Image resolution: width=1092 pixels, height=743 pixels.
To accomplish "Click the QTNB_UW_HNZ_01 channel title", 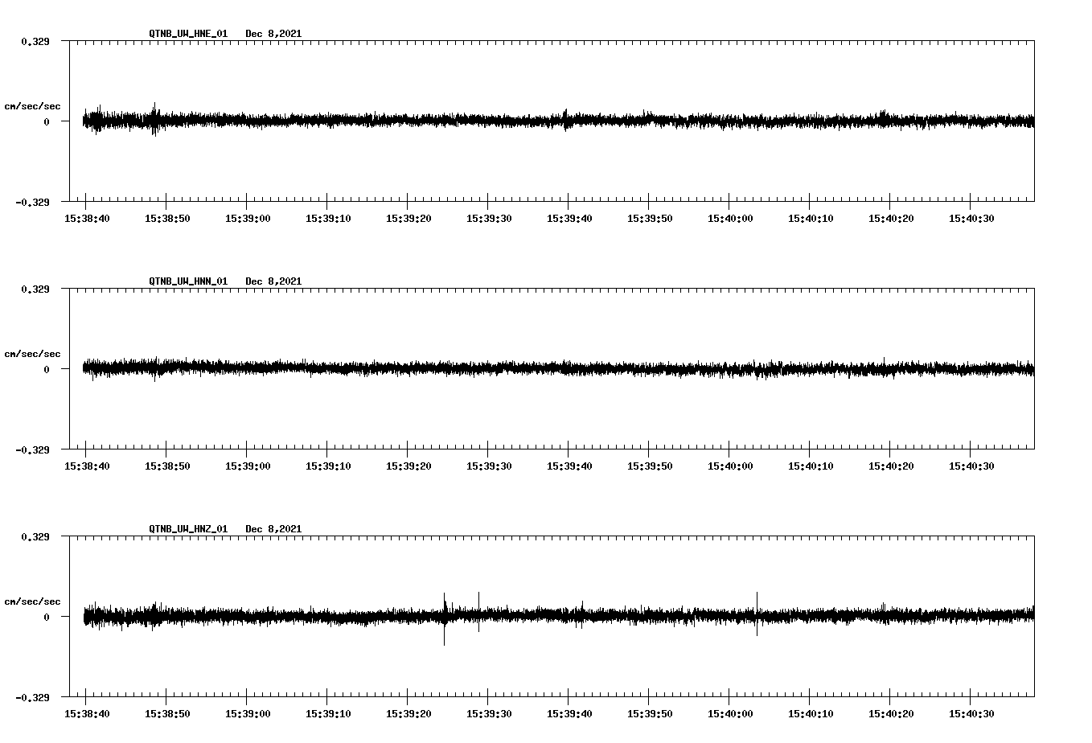I will [188, 529].
